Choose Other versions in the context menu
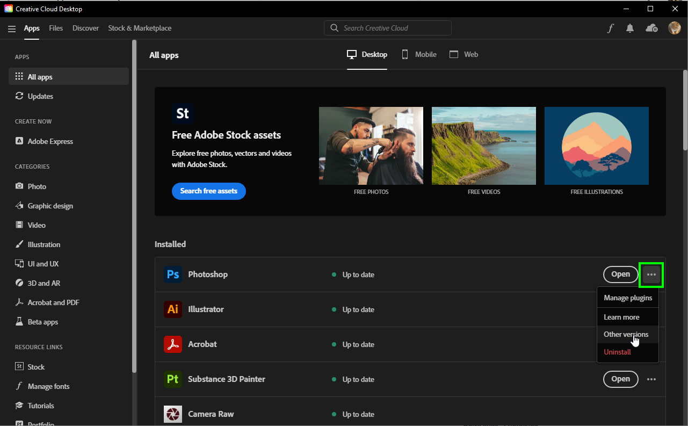Image resolution: width=688 pixels, height=426 pixels. pos(626,334)
